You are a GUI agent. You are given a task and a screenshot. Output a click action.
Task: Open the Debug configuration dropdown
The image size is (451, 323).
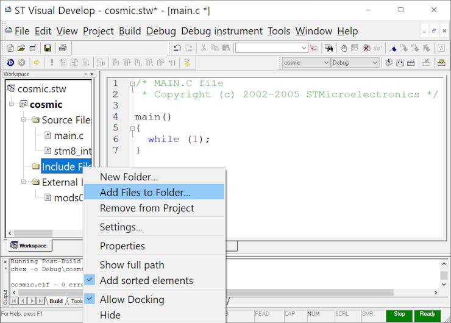click(x=355, y=63)
